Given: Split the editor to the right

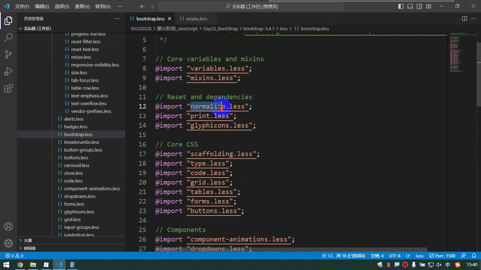Looking at the screenshot, I should 465,19.
